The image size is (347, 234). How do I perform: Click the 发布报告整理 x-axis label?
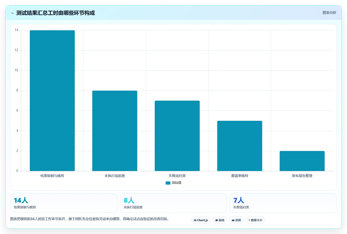[302, 176]
